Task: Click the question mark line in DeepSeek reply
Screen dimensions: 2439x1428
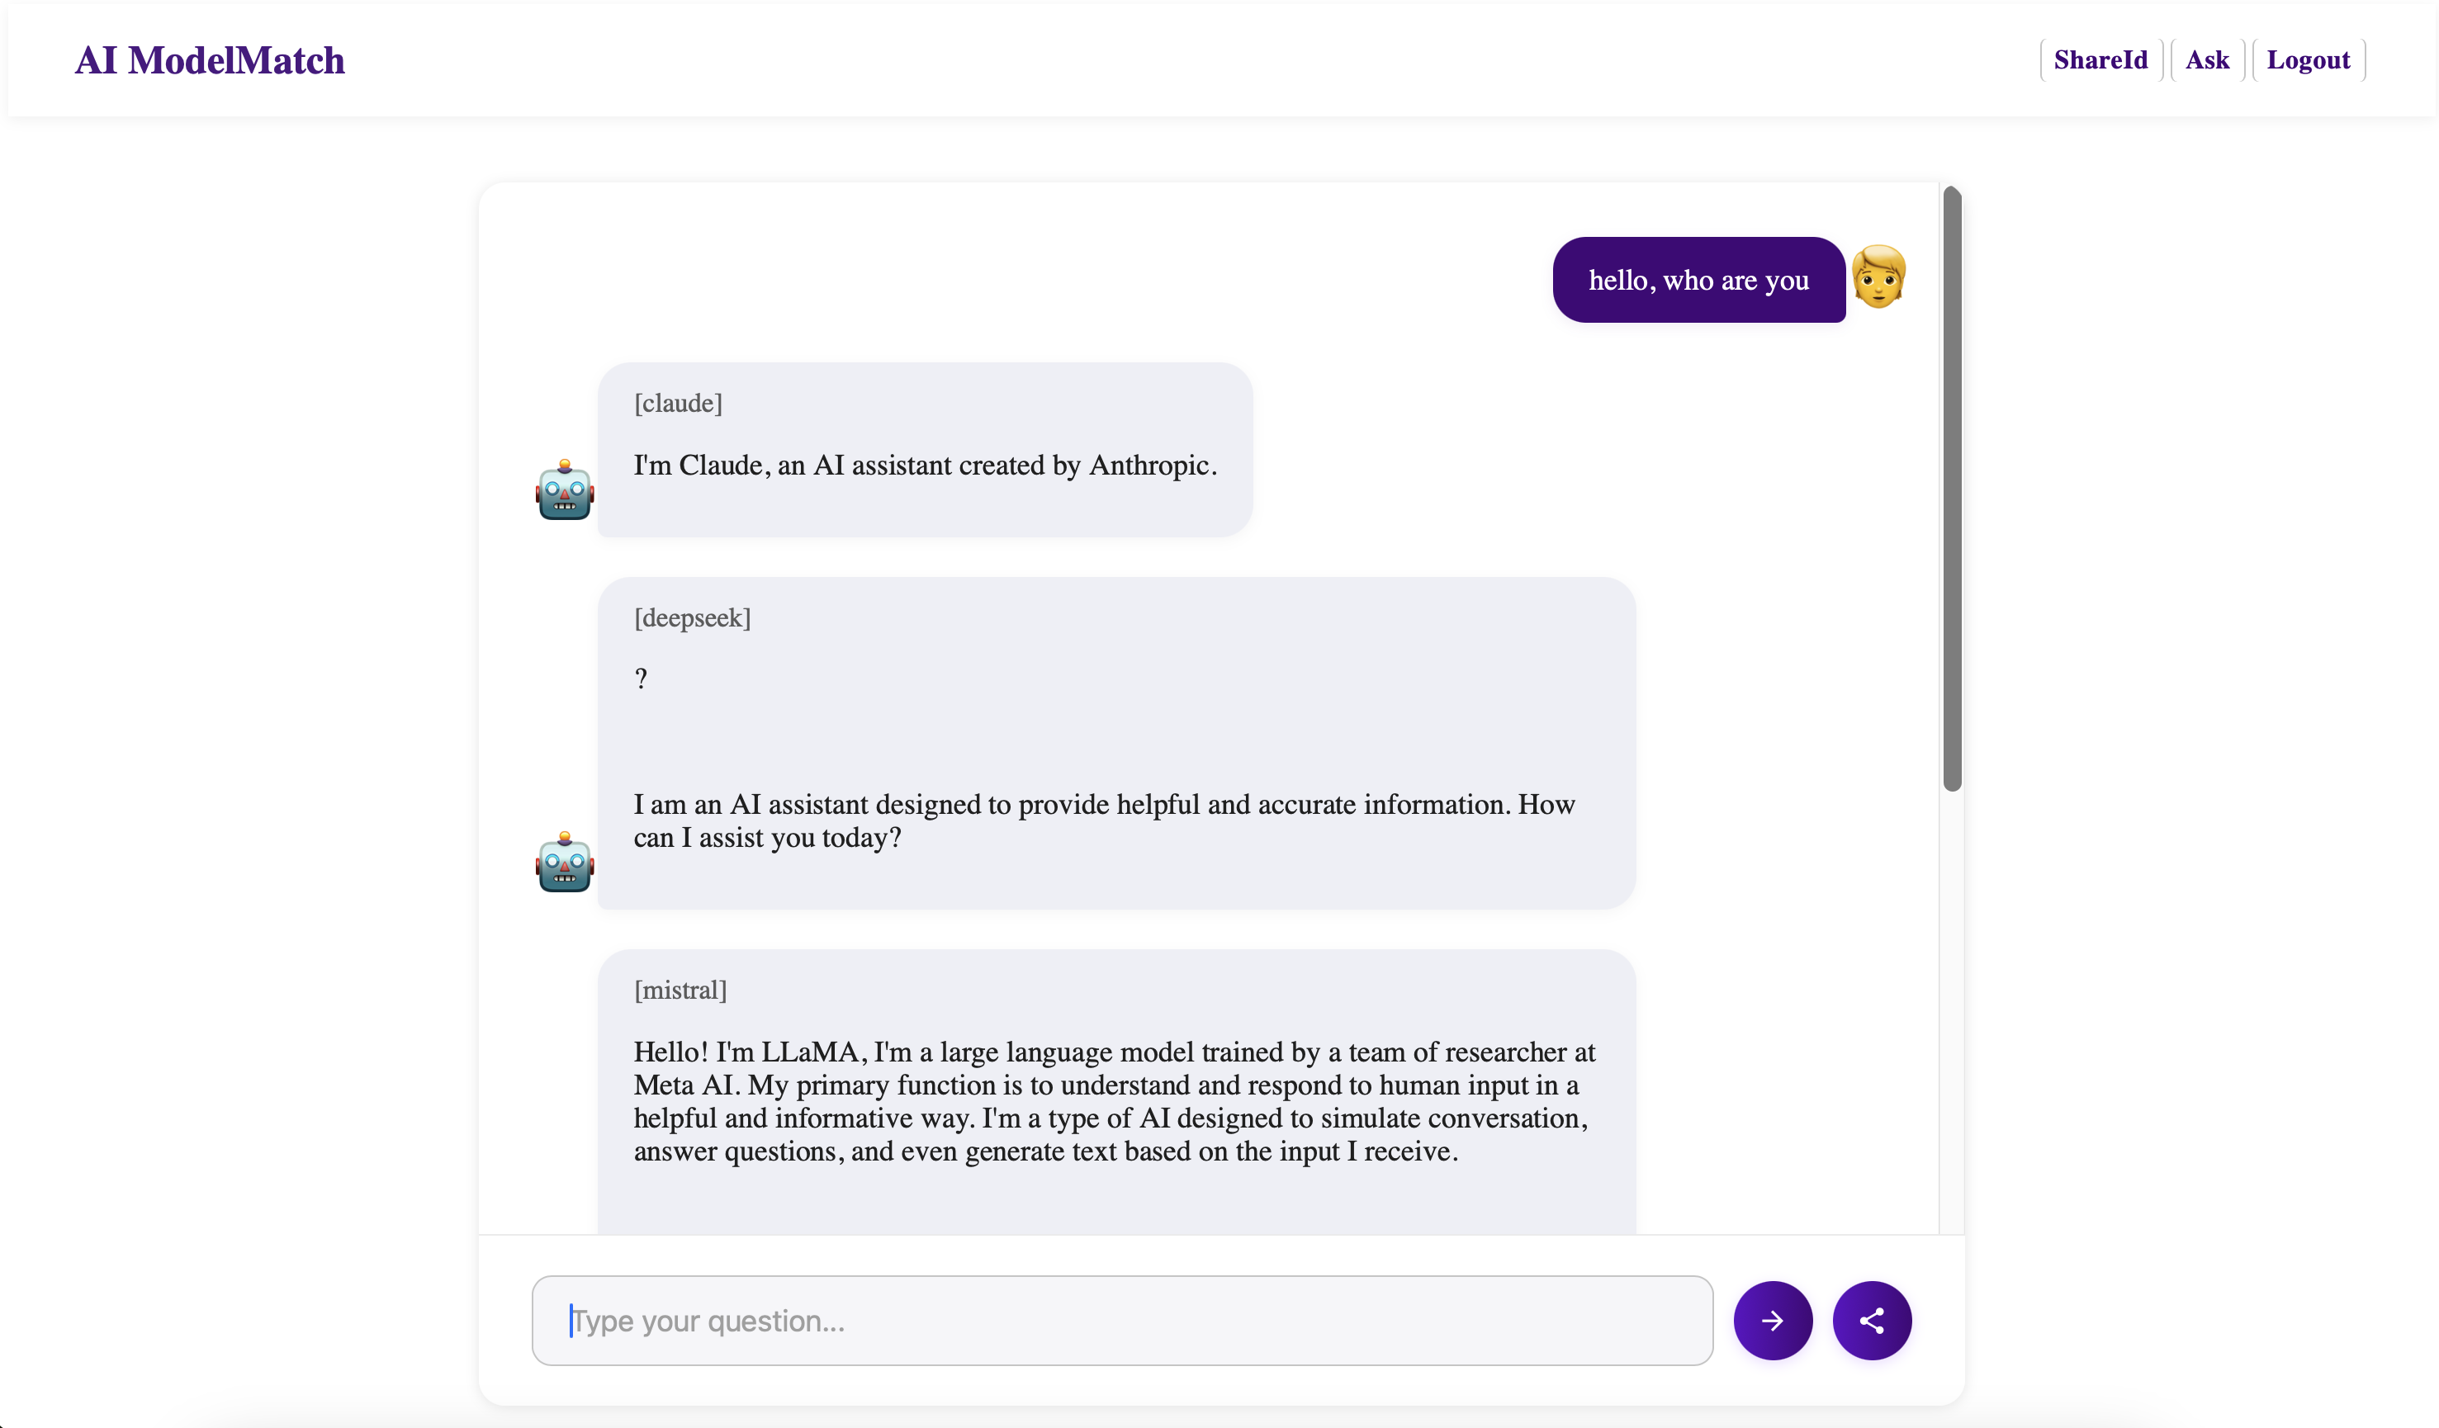Action: pyautogui.click(x=641, y=679)
